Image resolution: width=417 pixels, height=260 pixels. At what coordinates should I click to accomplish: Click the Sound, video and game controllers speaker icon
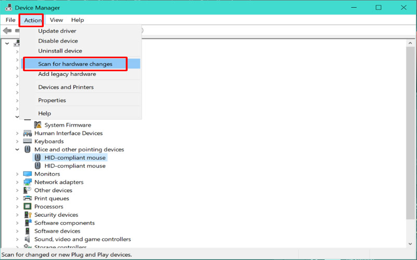[x=27, y=239]
